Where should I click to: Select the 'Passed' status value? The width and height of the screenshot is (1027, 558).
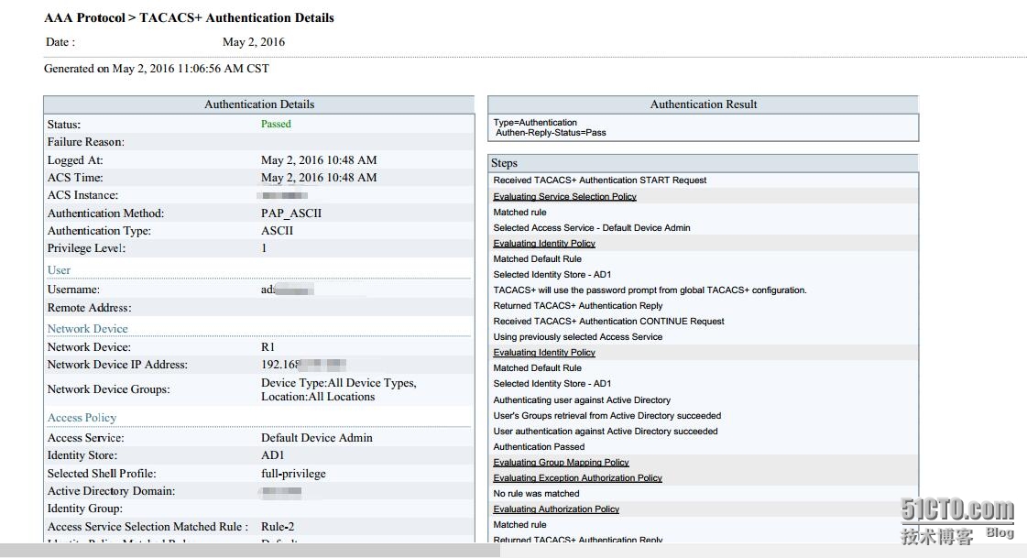click(276, 124)
